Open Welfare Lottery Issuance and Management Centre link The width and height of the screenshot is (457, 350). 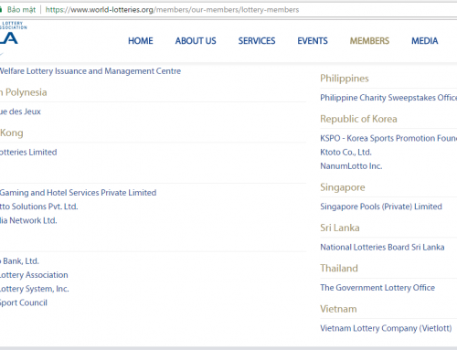[x=90, y=71]
